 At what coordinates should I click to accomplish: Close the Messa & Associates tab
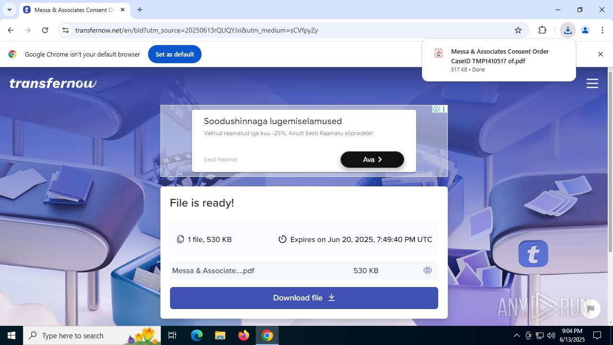(123, 10)
